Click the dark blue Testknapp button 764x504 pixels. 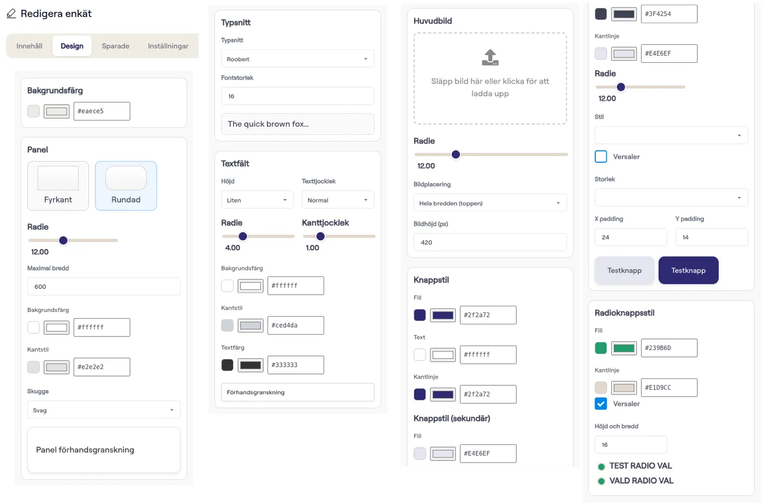(689, 270)
